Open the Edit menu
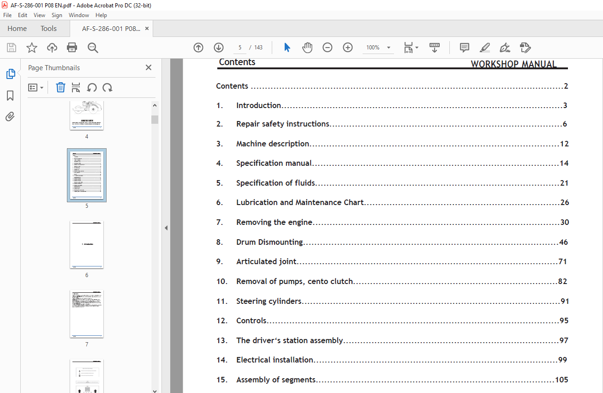The width and height of the screenshot is (603, 393). (x=23, y=15)
